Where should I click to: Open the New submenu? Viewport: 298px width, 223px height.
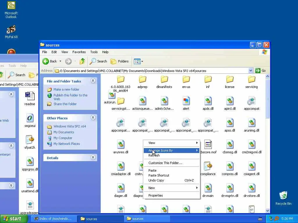pyautogui.click(x=171, y=188)
